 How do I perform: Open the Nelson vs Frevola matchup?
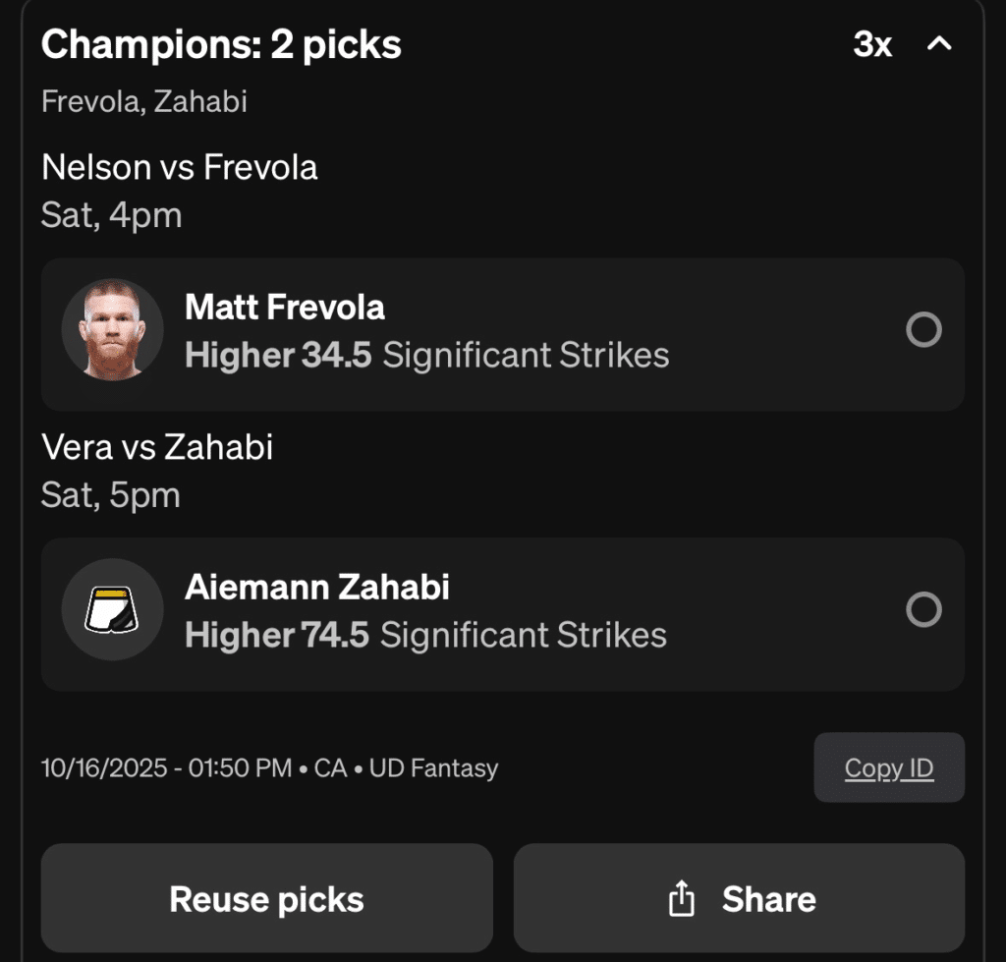tap(180, 167)
